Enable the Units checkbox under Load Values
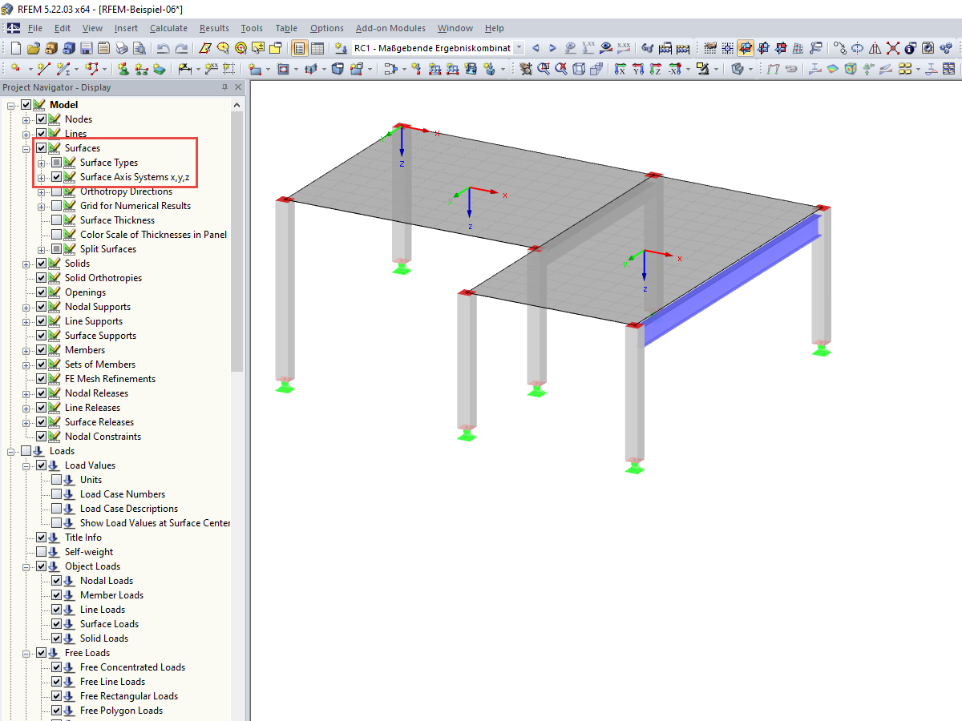 click(x=56, y=480)
